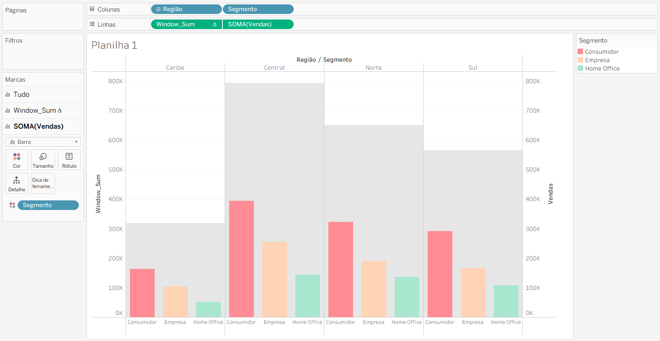Click the Planilha 1 sheet title
This screenshot has height=341, width=660.
click(x=114, y=45)
